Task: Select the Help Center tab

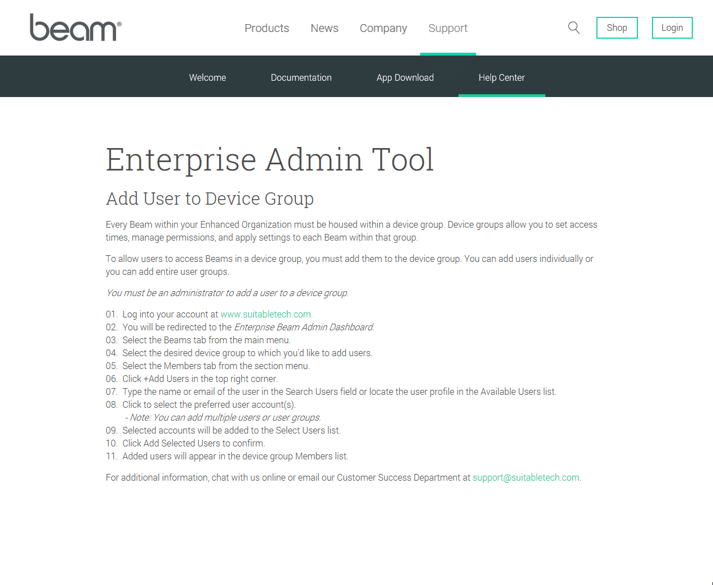Action: tap(502, 77)
